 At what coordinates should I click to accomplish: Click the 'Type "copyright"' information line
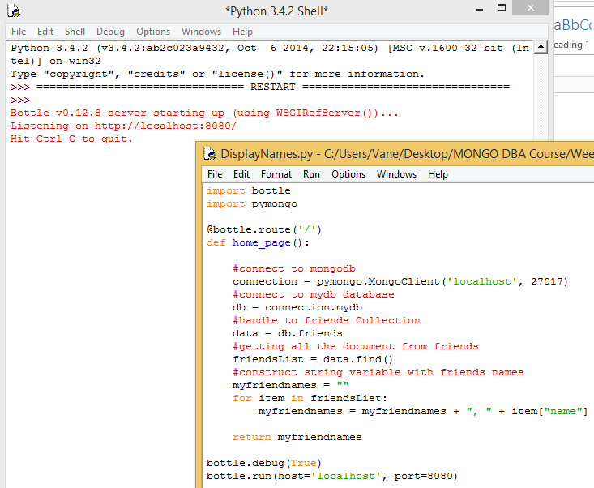click(217, 74)
